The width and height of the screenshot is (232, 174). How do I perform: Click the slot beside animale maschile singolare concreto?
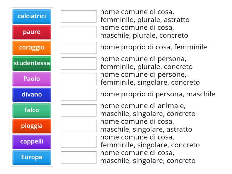(78, 110)
